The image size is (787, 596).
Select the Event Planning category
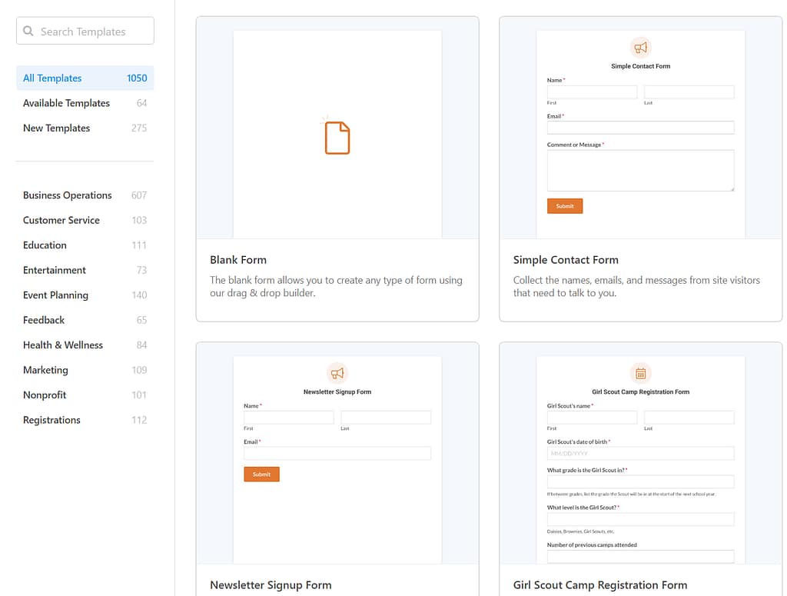coord(55,295)
